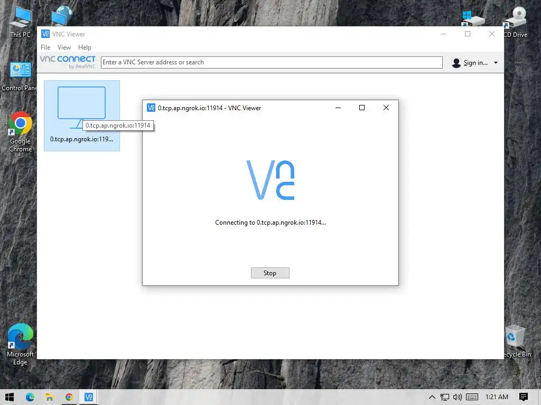This screenshot has height=405, width=541.
Task: Click the Sign in link
Action: pos(475,63)
